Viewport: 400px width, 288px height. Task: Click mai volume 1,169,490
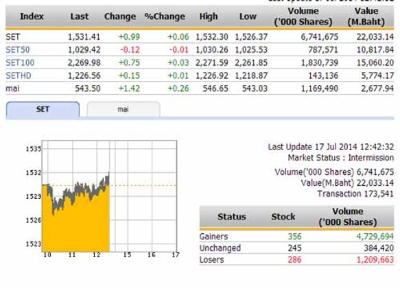320,88
